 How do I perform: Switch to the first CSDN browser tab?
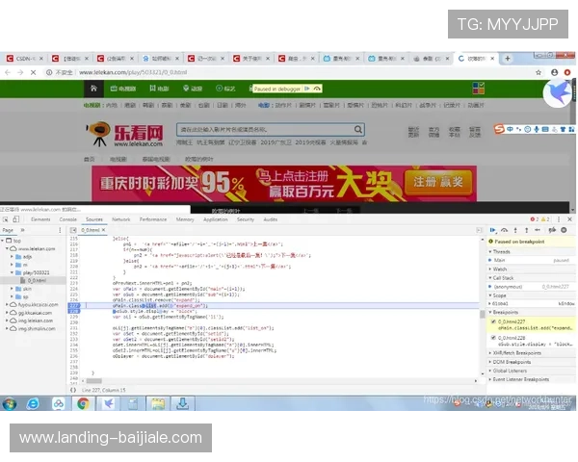click(x=24, y=59)
